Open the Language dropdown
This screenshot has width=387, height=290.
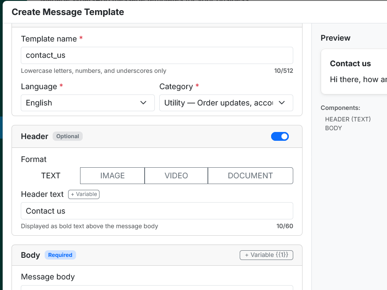point(87,102)
